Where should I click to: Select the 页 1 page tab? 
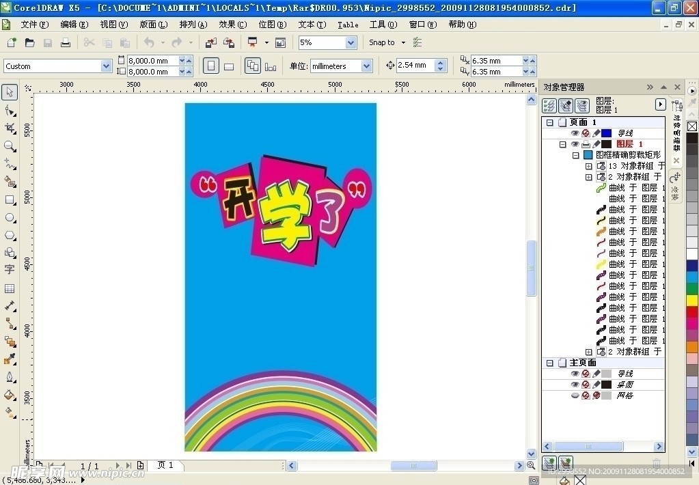pos(165,465)
